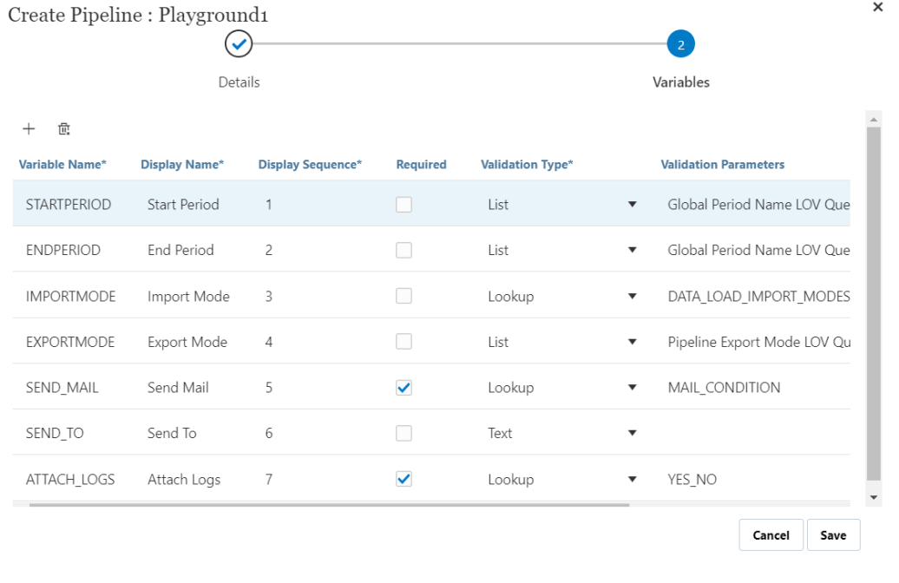This screenshot has width=899, height=583.
Task: Select step 2 Variables circle
Action: tap(680, 44)
